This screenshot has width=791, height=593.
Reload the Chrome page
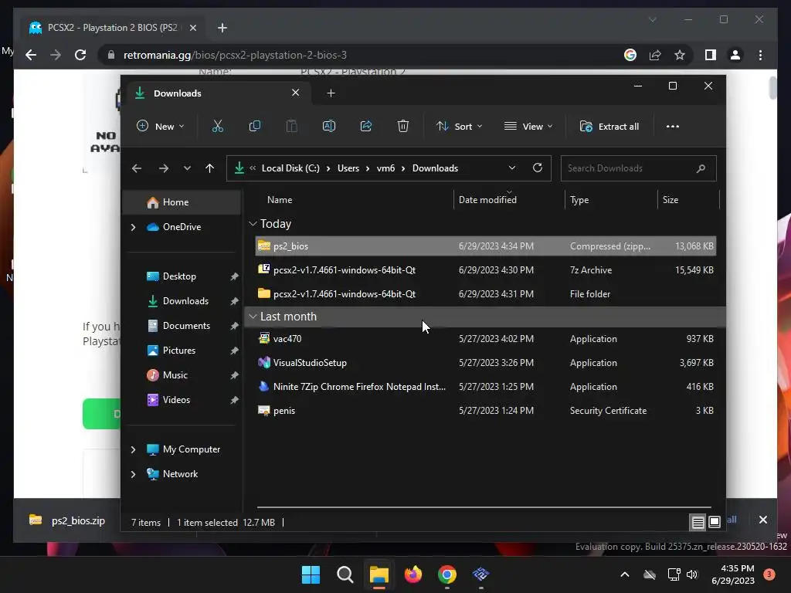80,55
